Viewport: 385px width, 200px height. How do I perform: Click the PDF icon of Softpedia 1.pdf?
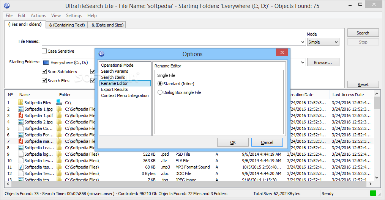tap(21, 116)
